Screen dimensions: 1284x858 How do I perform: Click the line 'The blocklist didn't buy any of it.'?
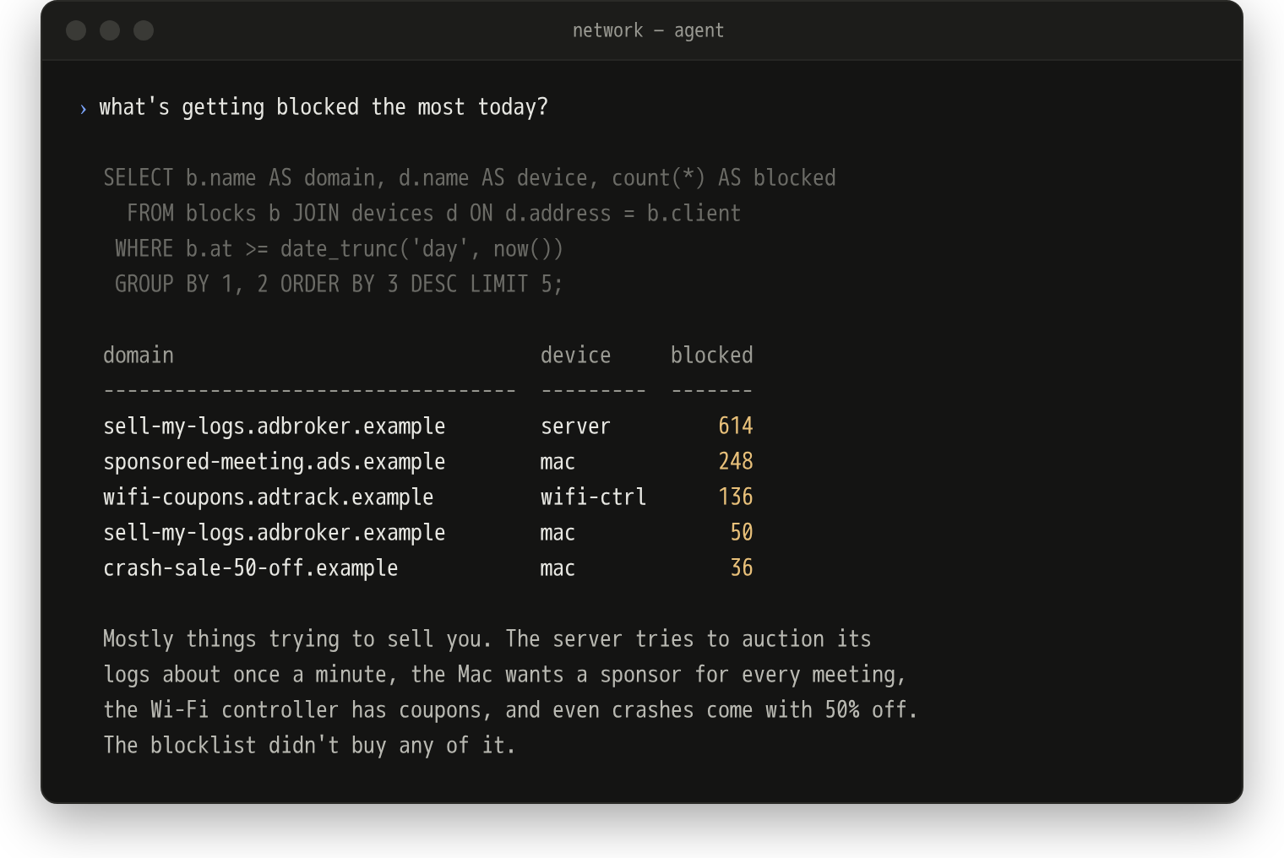(x=310, y=746)
